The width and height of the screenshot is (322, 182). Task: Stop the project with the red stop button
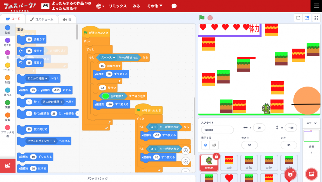coord(210,18)
